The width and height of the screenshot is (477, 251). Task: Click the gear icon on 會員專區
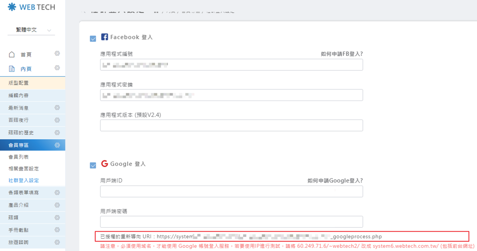coord(57,145)
